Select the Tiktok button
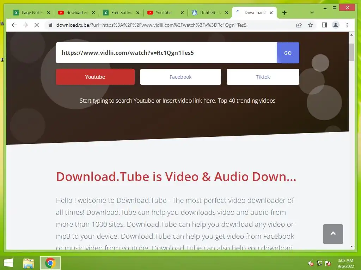361x270 pixels. pyautogui.click(x=263, y=77)
